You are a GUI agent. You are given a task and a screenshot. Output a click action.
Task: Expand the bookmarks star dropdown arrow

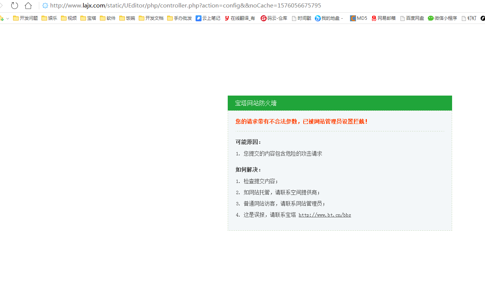[x=7, y=18]
